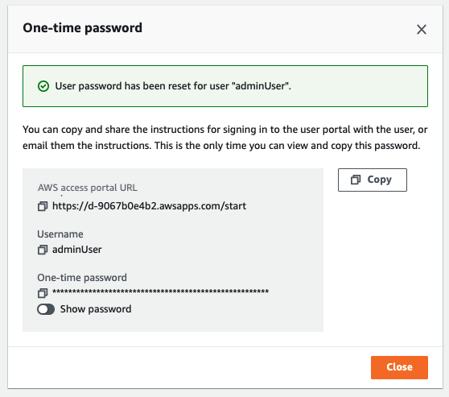The width and height of the screenshot is (449, 397).
Task: Click the masked asterisks password value
Action: [x=160, y=292]
